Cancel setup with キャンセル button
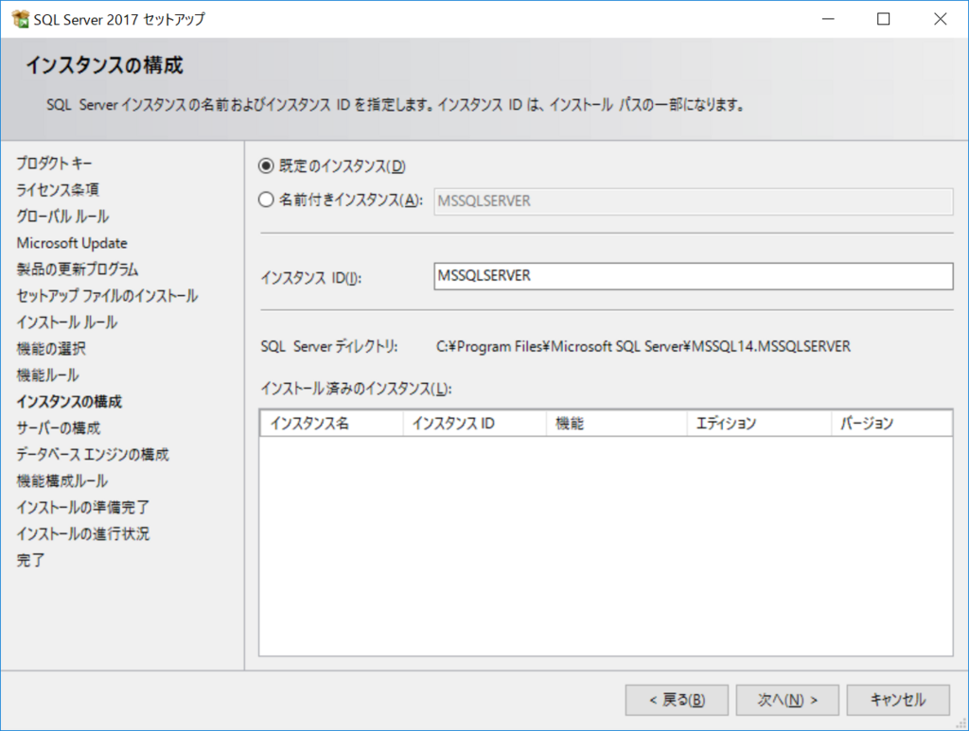 pyautogui.click(x=898, y=700)
